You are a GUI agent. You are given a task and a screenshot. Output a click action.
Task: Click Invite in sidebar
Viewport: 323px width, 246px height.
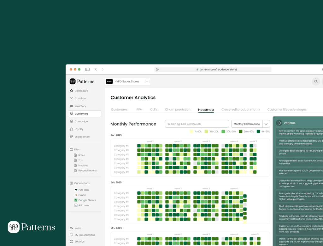point(76,228)
